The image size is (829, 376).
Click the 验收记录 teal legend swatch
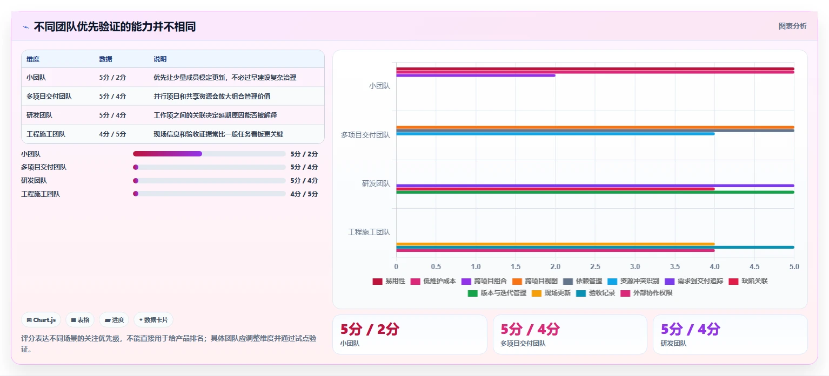click(581, 293)
